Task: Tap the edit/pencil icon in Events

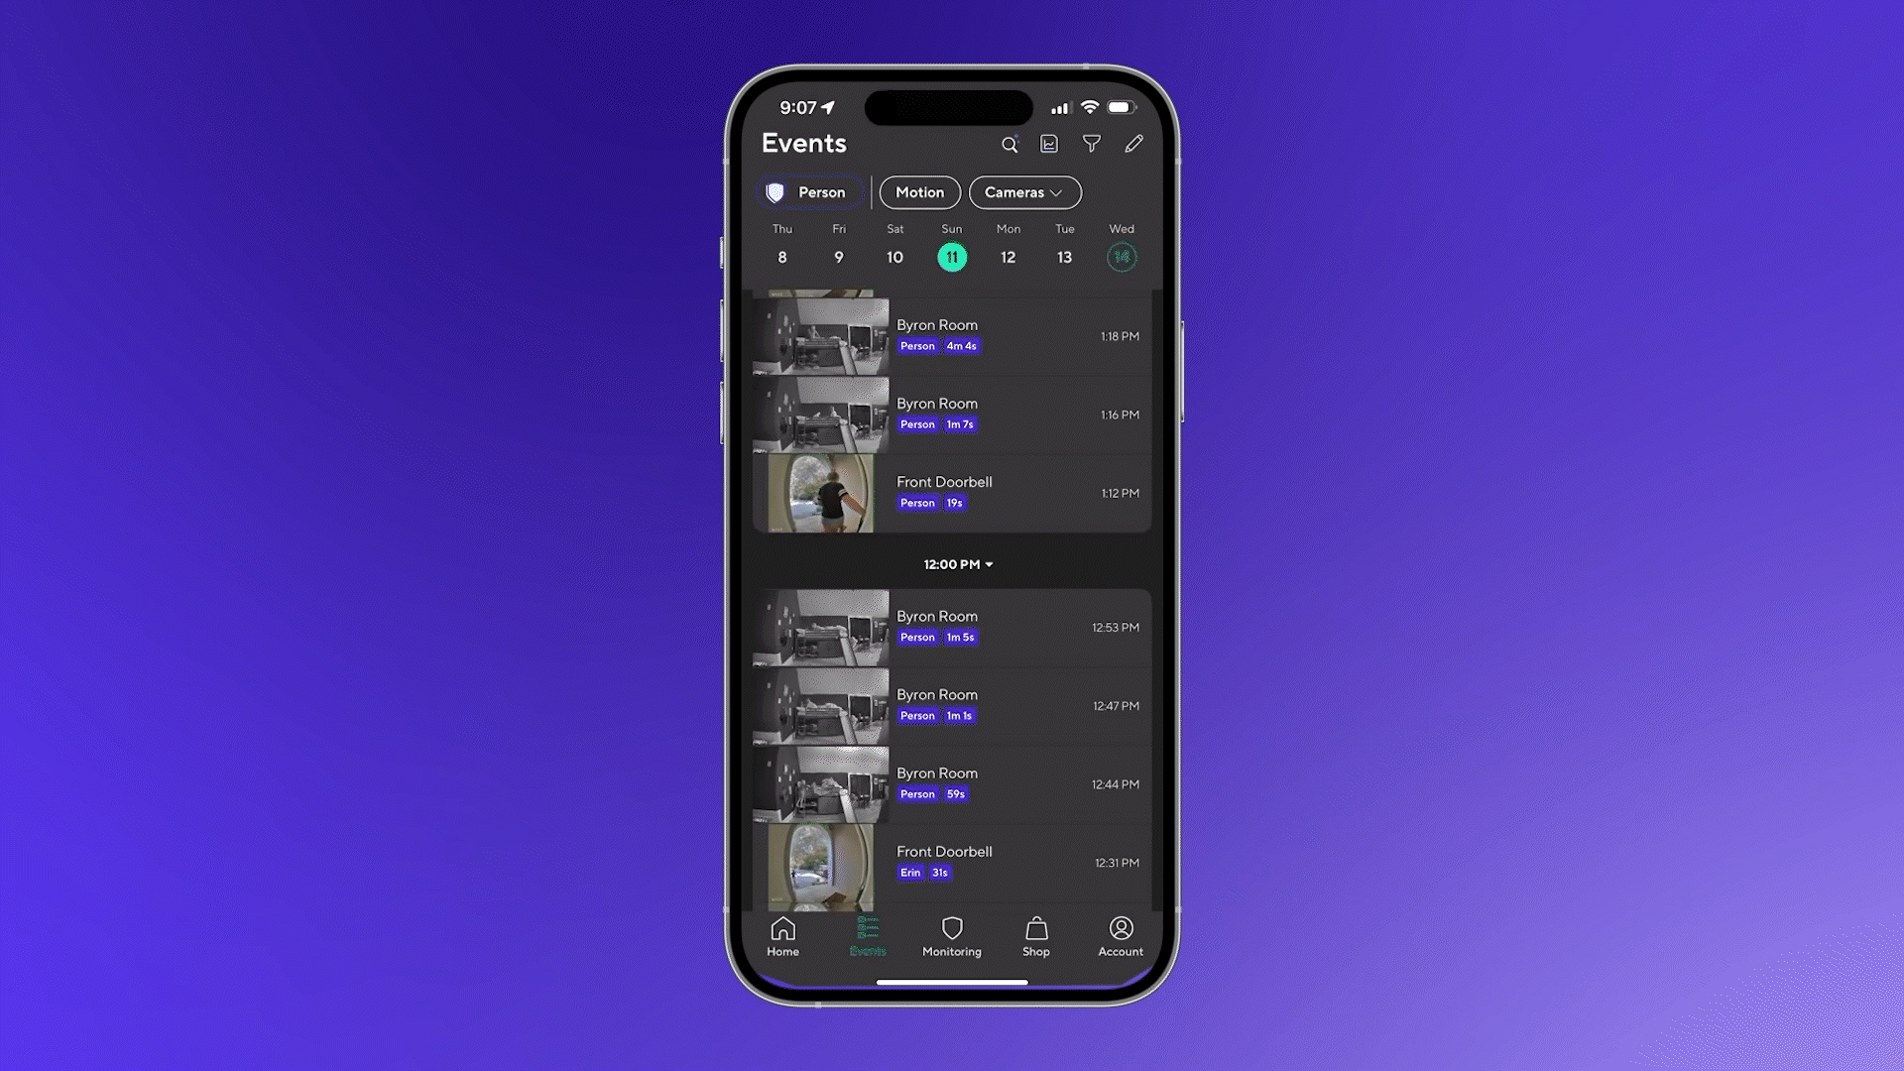Action: tap(1132, 143)
